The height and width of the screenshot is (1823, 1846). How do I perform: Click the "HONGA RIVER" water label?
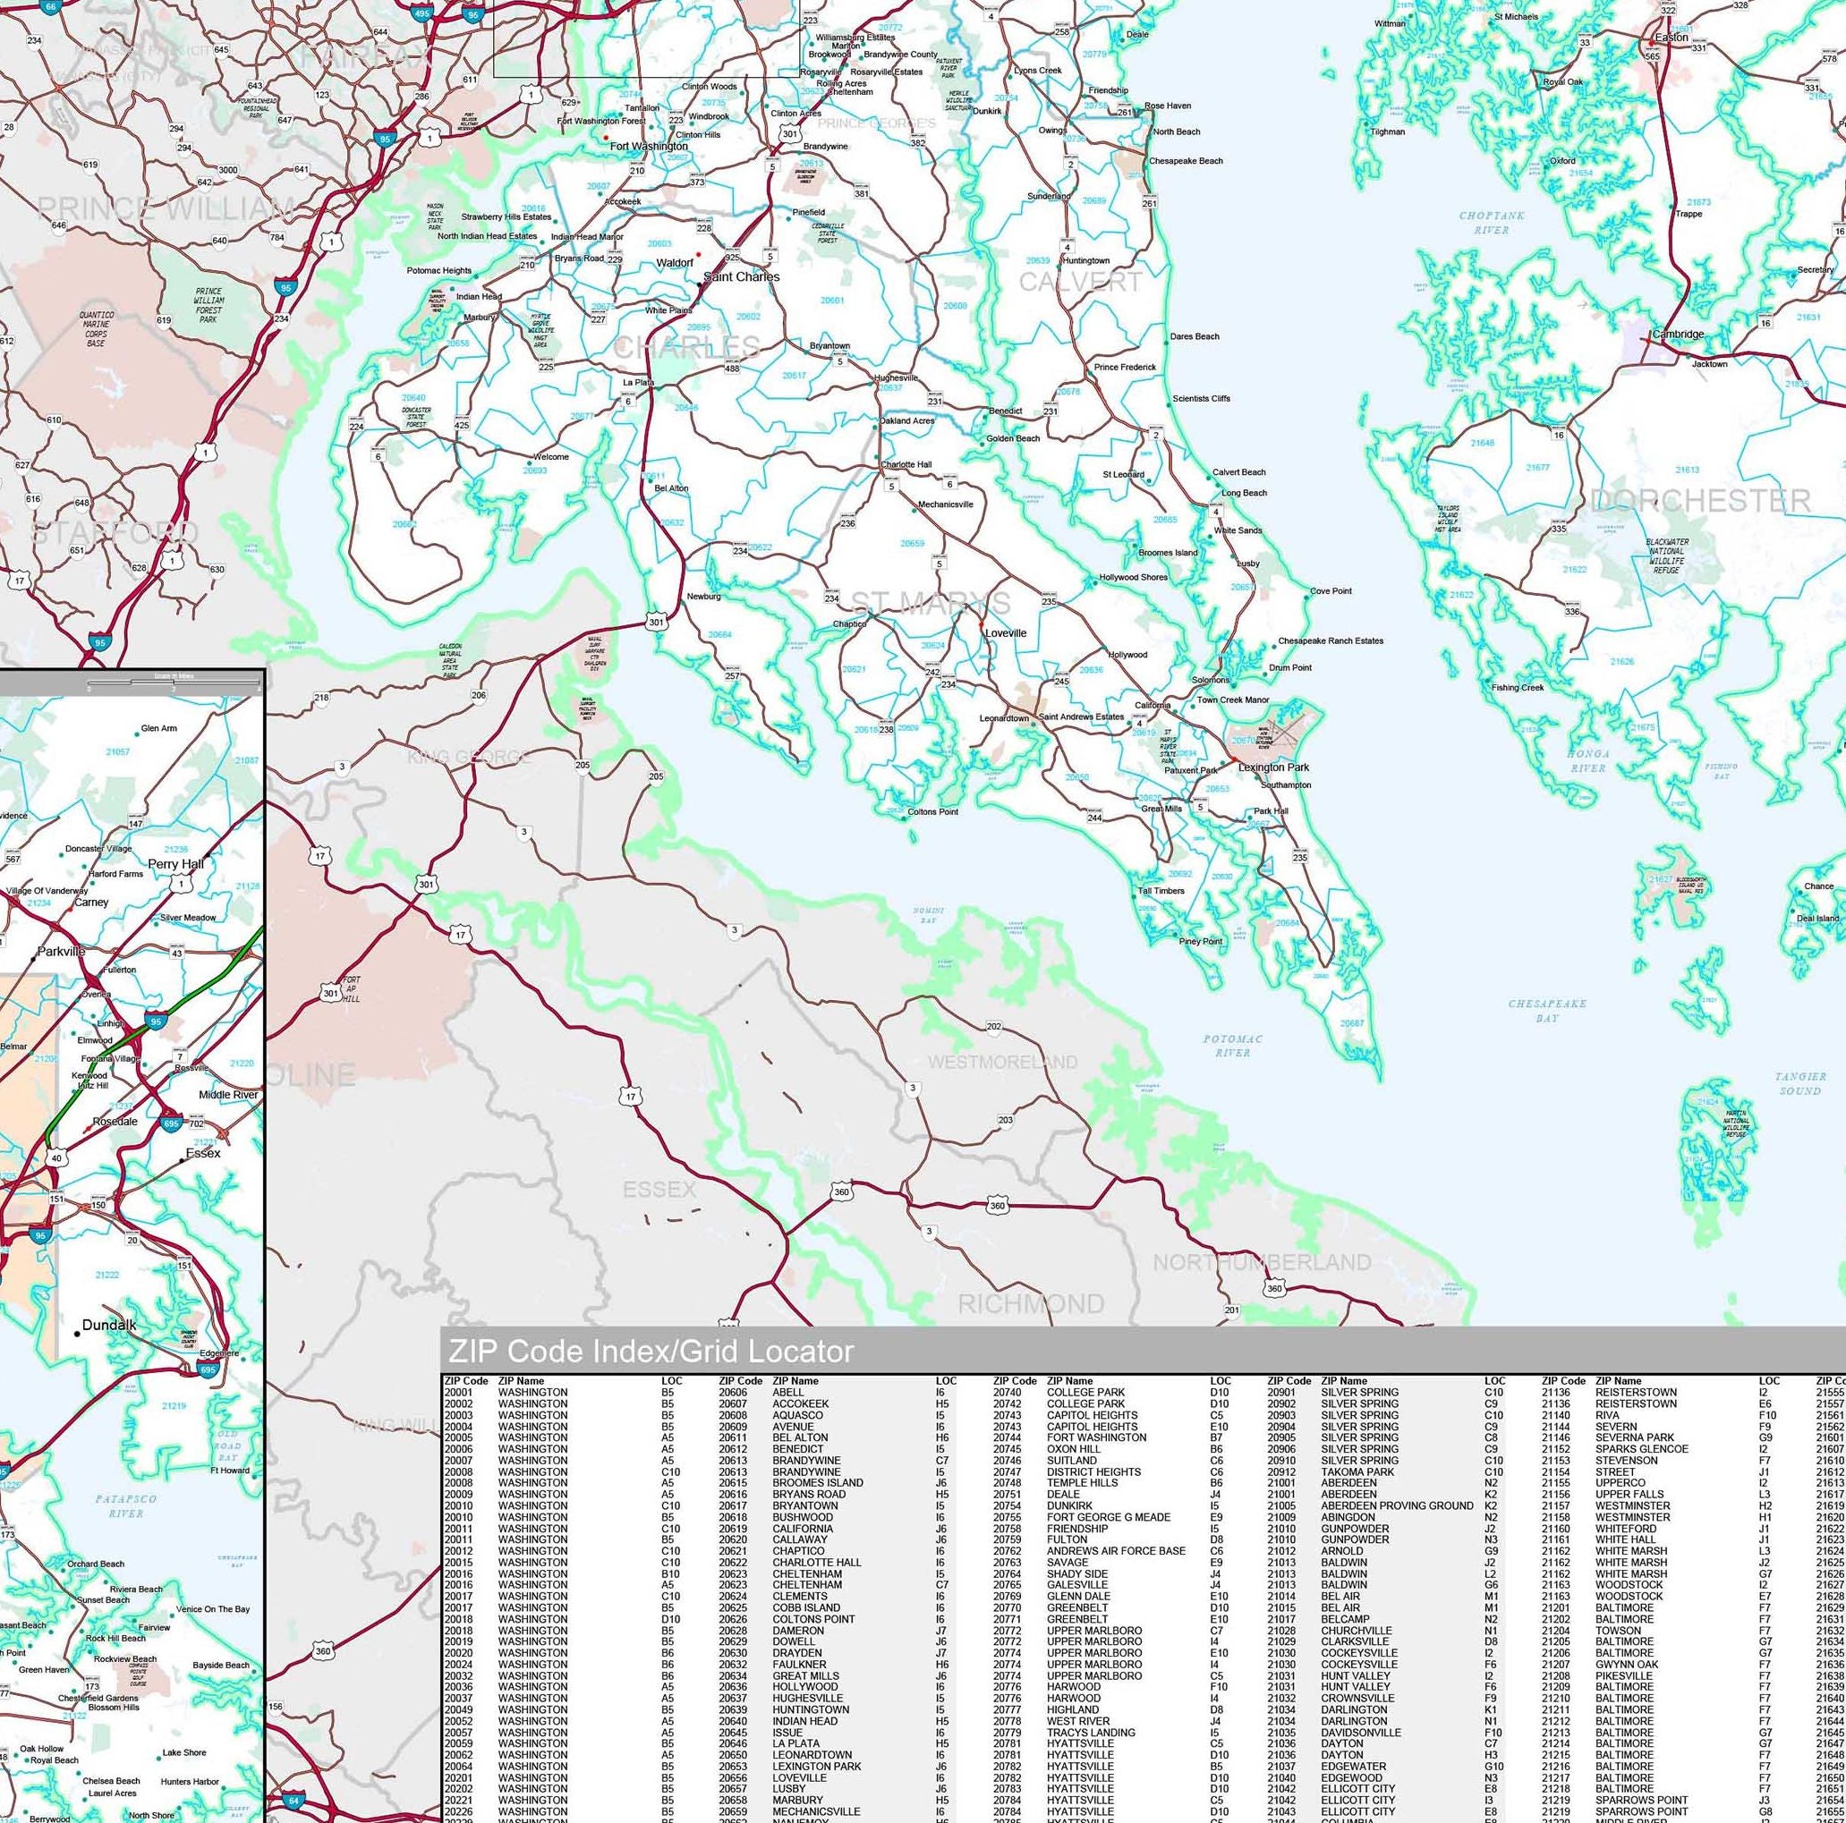1587,760
